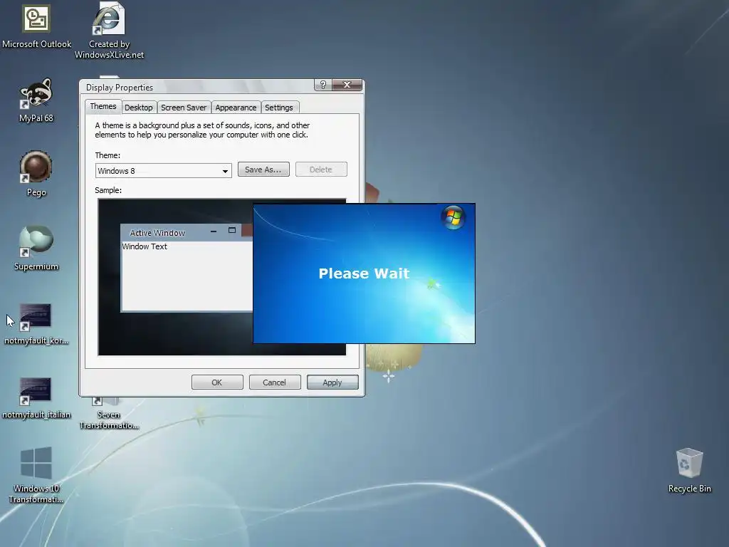Switch to the Themes tab
The height and width of the screenshot is (547, 729).
(103, 107)
